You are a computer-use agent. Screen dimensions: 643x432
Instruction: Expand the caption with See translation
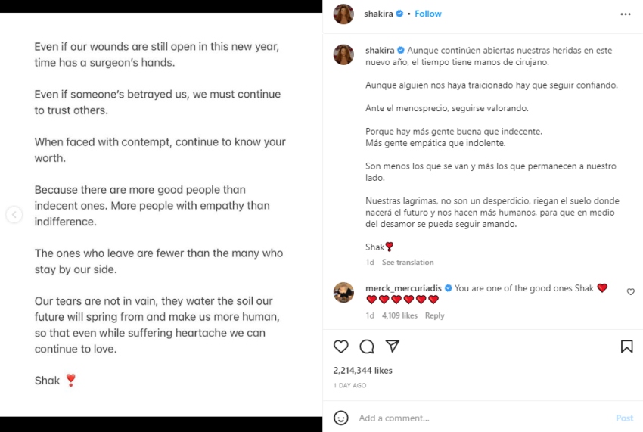pyautogui.click(x=408, y=263)
